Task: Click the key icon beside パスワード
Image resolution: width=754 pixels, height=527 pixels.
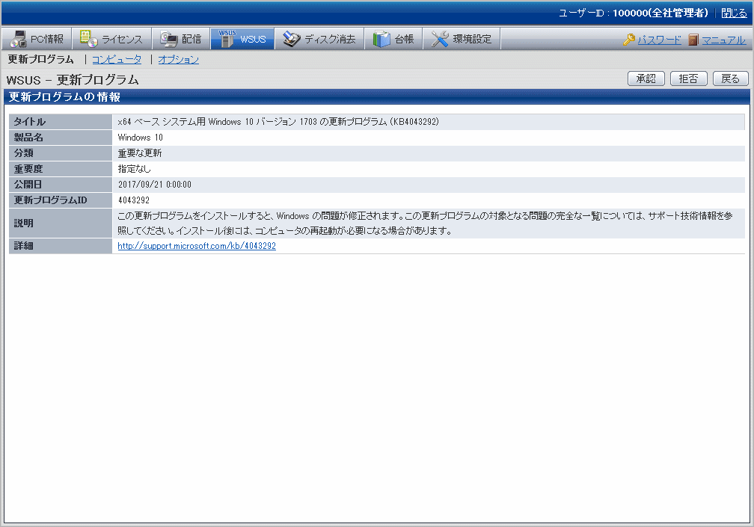Action: [x=629, y=40]
